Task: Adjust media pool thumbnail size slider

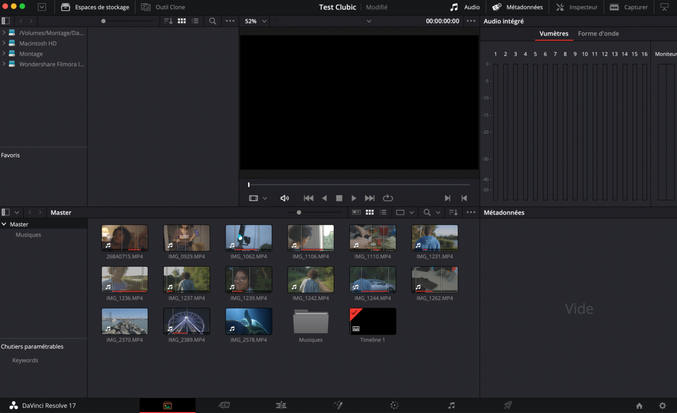Action: coord(299,213)
